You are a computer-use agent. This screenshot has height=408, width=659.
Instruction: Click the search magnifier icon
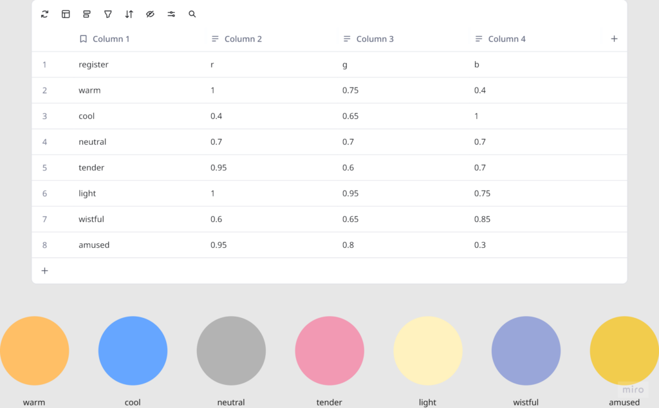pos(192,14)
